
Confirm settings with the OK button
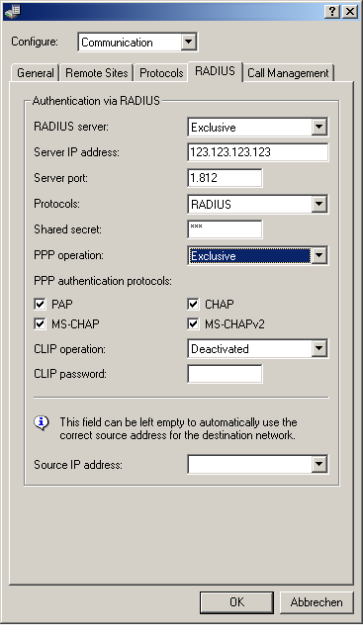236,602
